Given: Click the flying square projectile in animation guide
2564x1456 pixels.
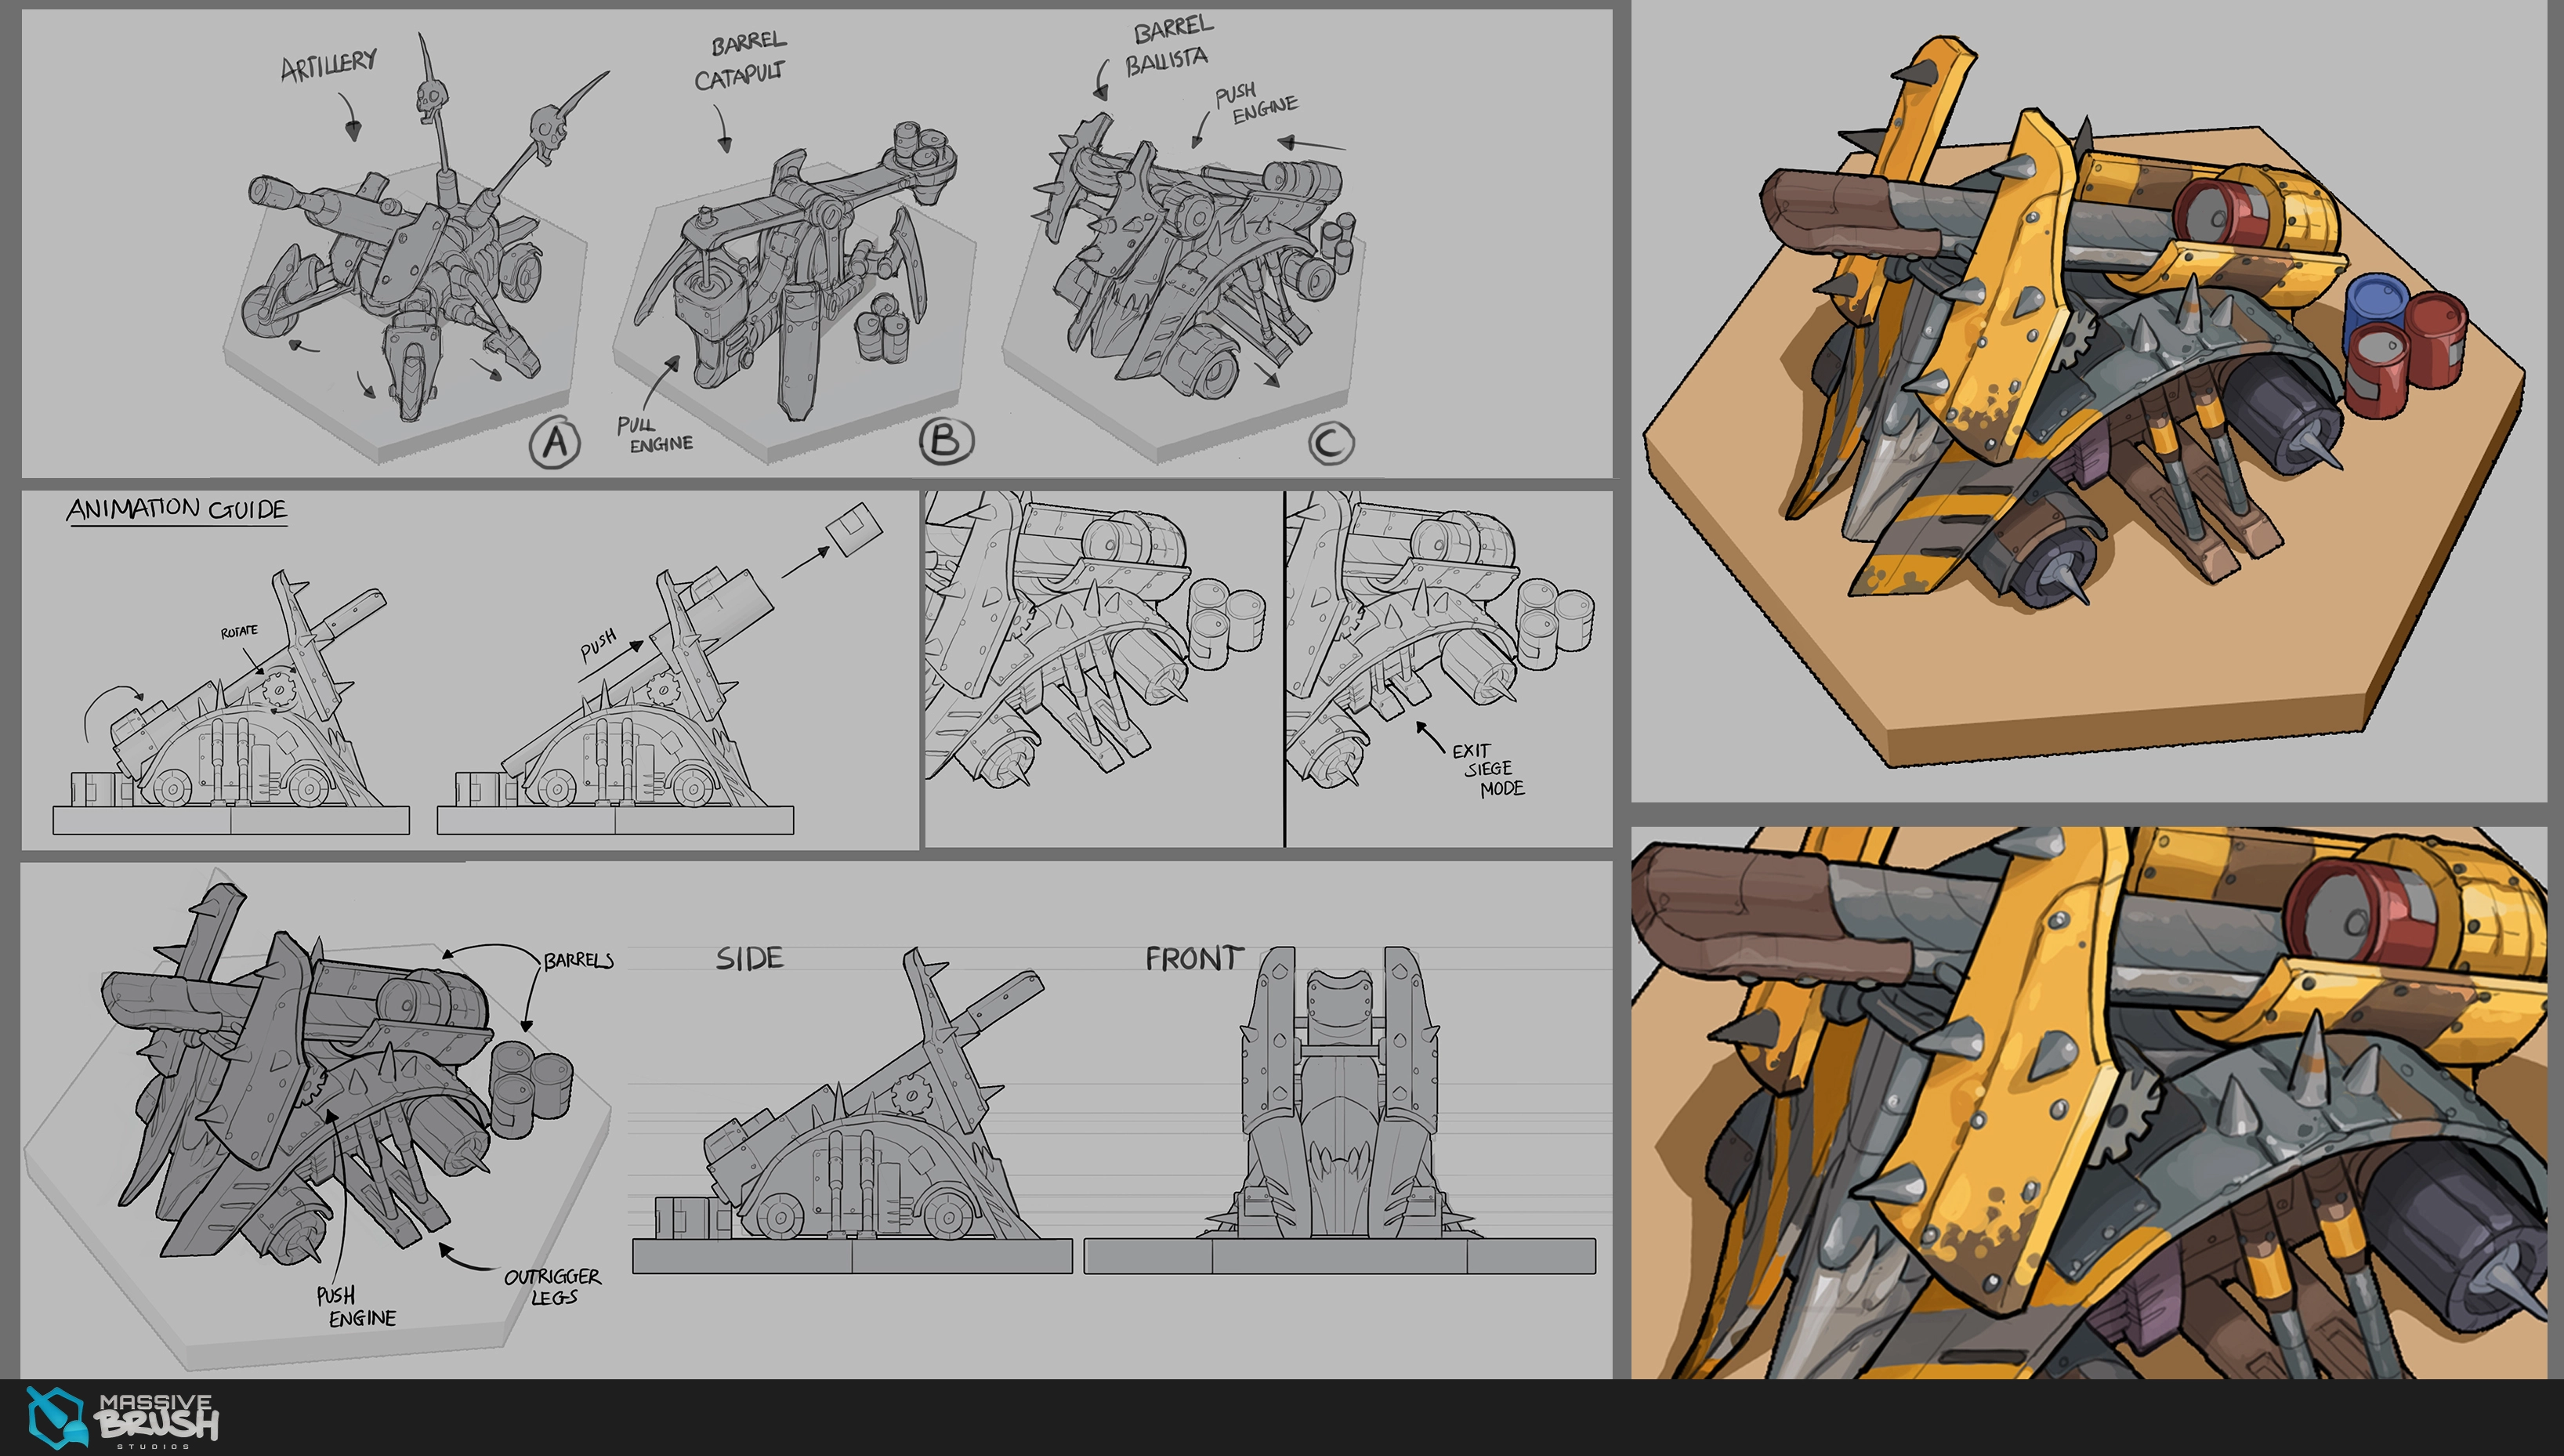Looking at the screenshot, I should click(x=854, y=528).
